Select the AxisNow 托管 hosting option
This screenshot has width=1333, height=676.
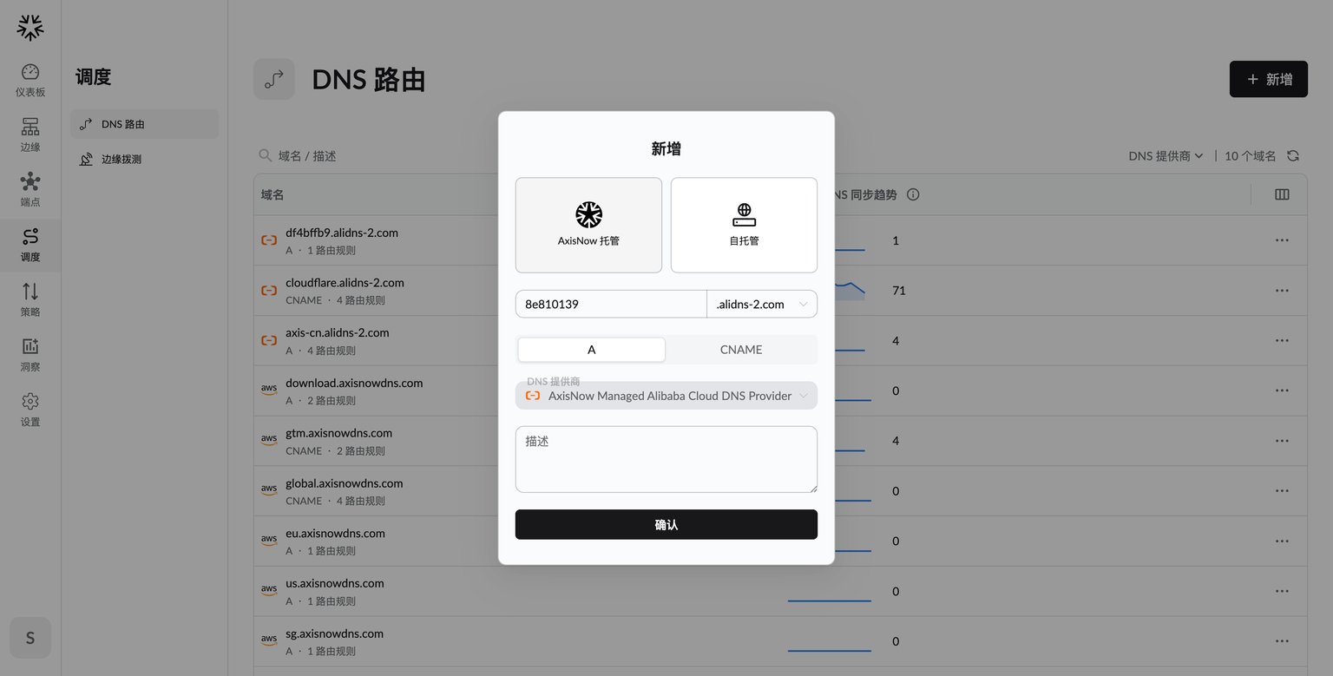(x=588, y=226)
